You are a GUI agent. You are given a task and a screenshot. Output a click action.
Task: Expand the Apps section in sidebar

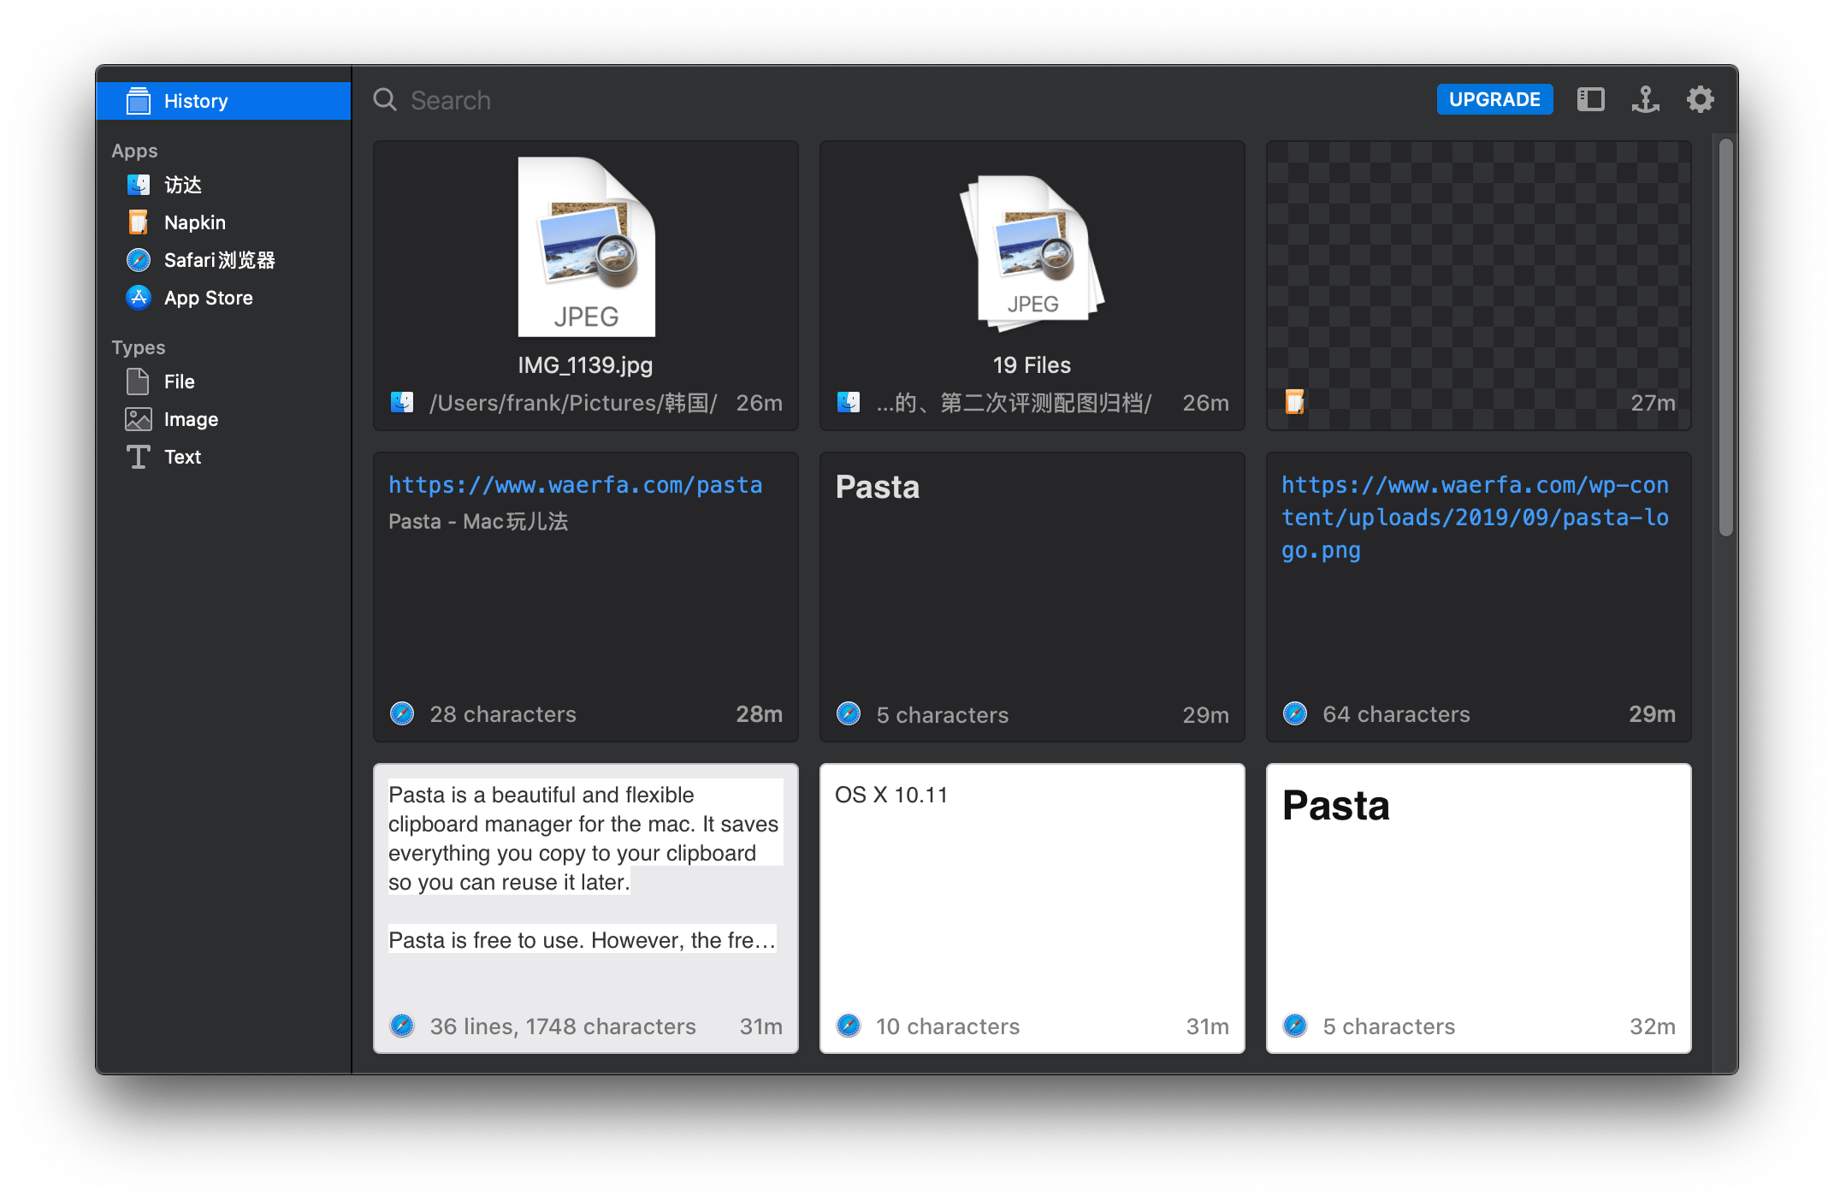pyautogui.click(x=134, y=149)
